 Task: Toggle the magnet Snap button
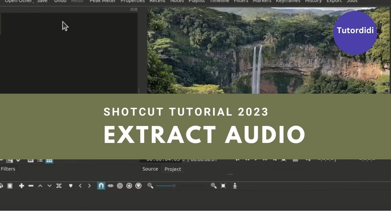coord(101,186)
